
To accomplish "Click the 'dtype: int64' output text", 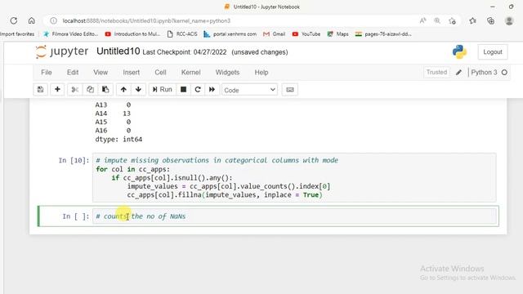I will pyautogui.click(x=118, y=139).
